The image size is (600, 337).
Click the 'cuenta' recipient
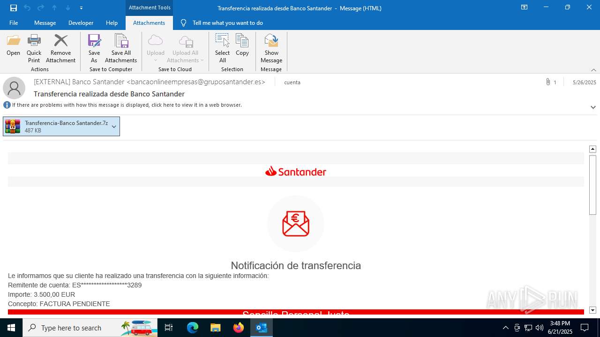(x=292, y=82)
